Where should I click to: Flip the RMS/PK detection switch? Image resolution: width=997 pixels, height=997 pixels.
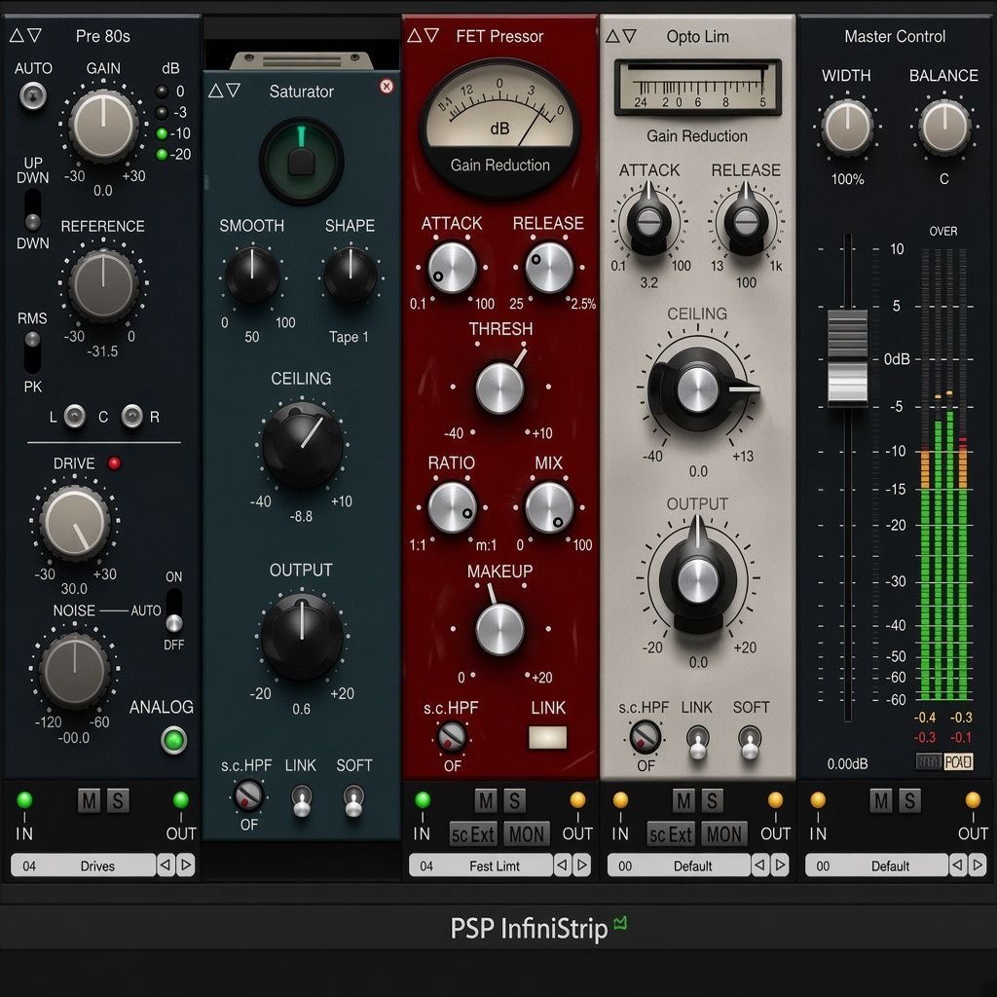pyautogui.click(x=32, y=351)
